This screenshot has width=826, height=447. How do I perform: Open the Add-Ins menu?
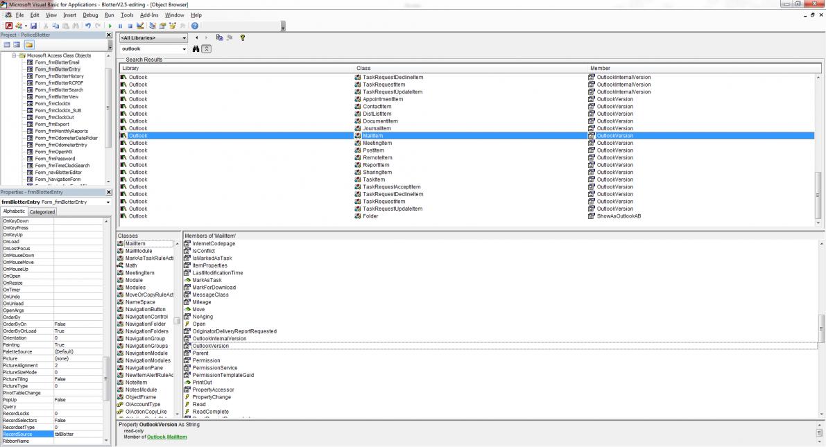[149, 15]
